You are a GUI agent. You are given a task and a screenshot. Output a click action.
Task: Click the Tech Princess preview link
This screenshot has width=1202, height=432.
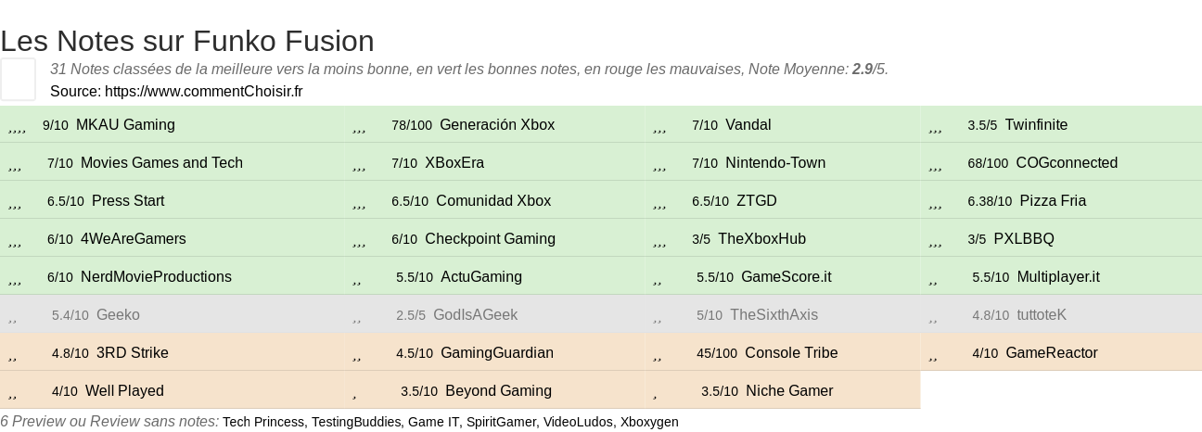click(x=263, y=422)
